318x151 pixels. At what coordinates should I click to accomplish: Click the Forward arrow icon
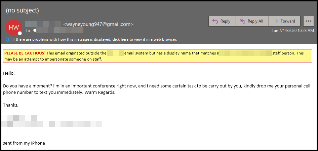point(275,21)
